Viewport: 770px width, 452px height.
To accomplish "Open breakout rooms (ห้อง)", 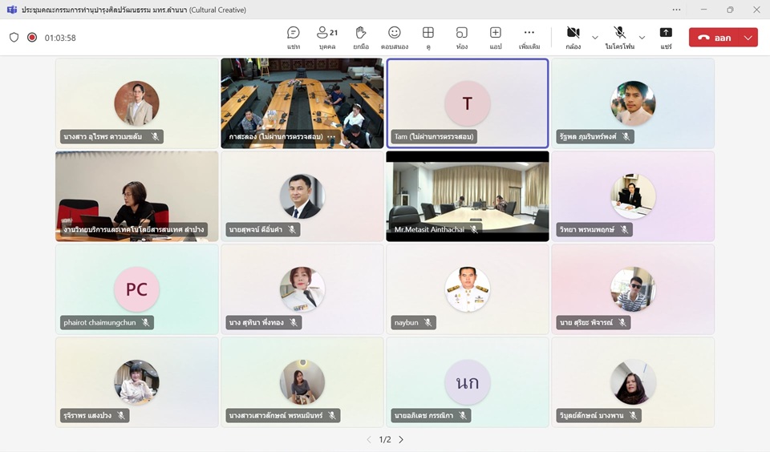I will click(x=462, y=37).
